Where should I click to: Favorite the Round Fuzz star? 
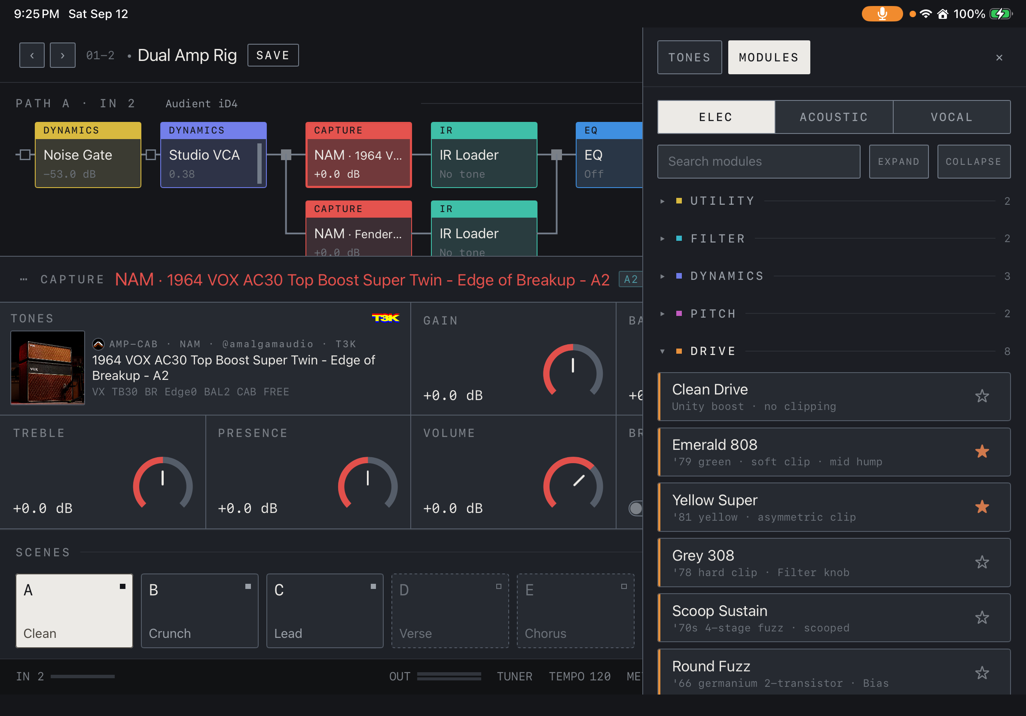click(x=982, y=673)
